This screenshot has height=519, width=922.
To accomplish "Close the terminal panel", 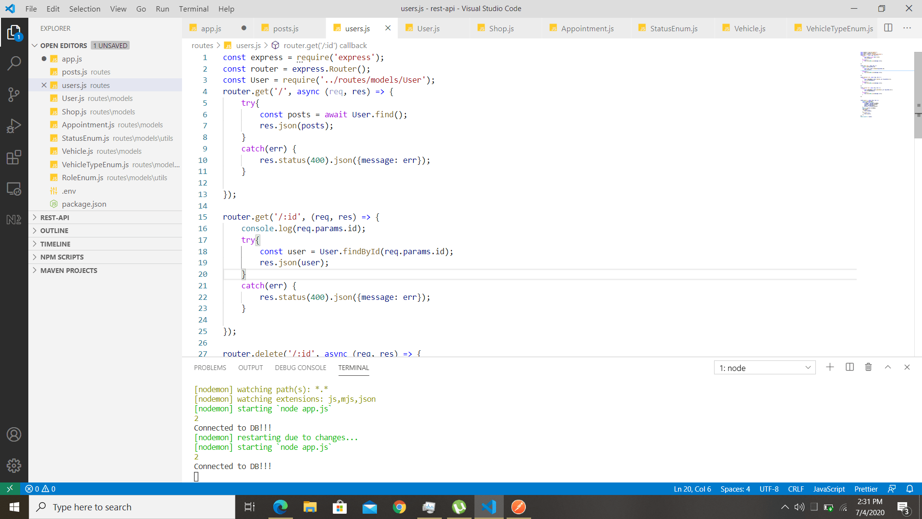I will 907,367.
